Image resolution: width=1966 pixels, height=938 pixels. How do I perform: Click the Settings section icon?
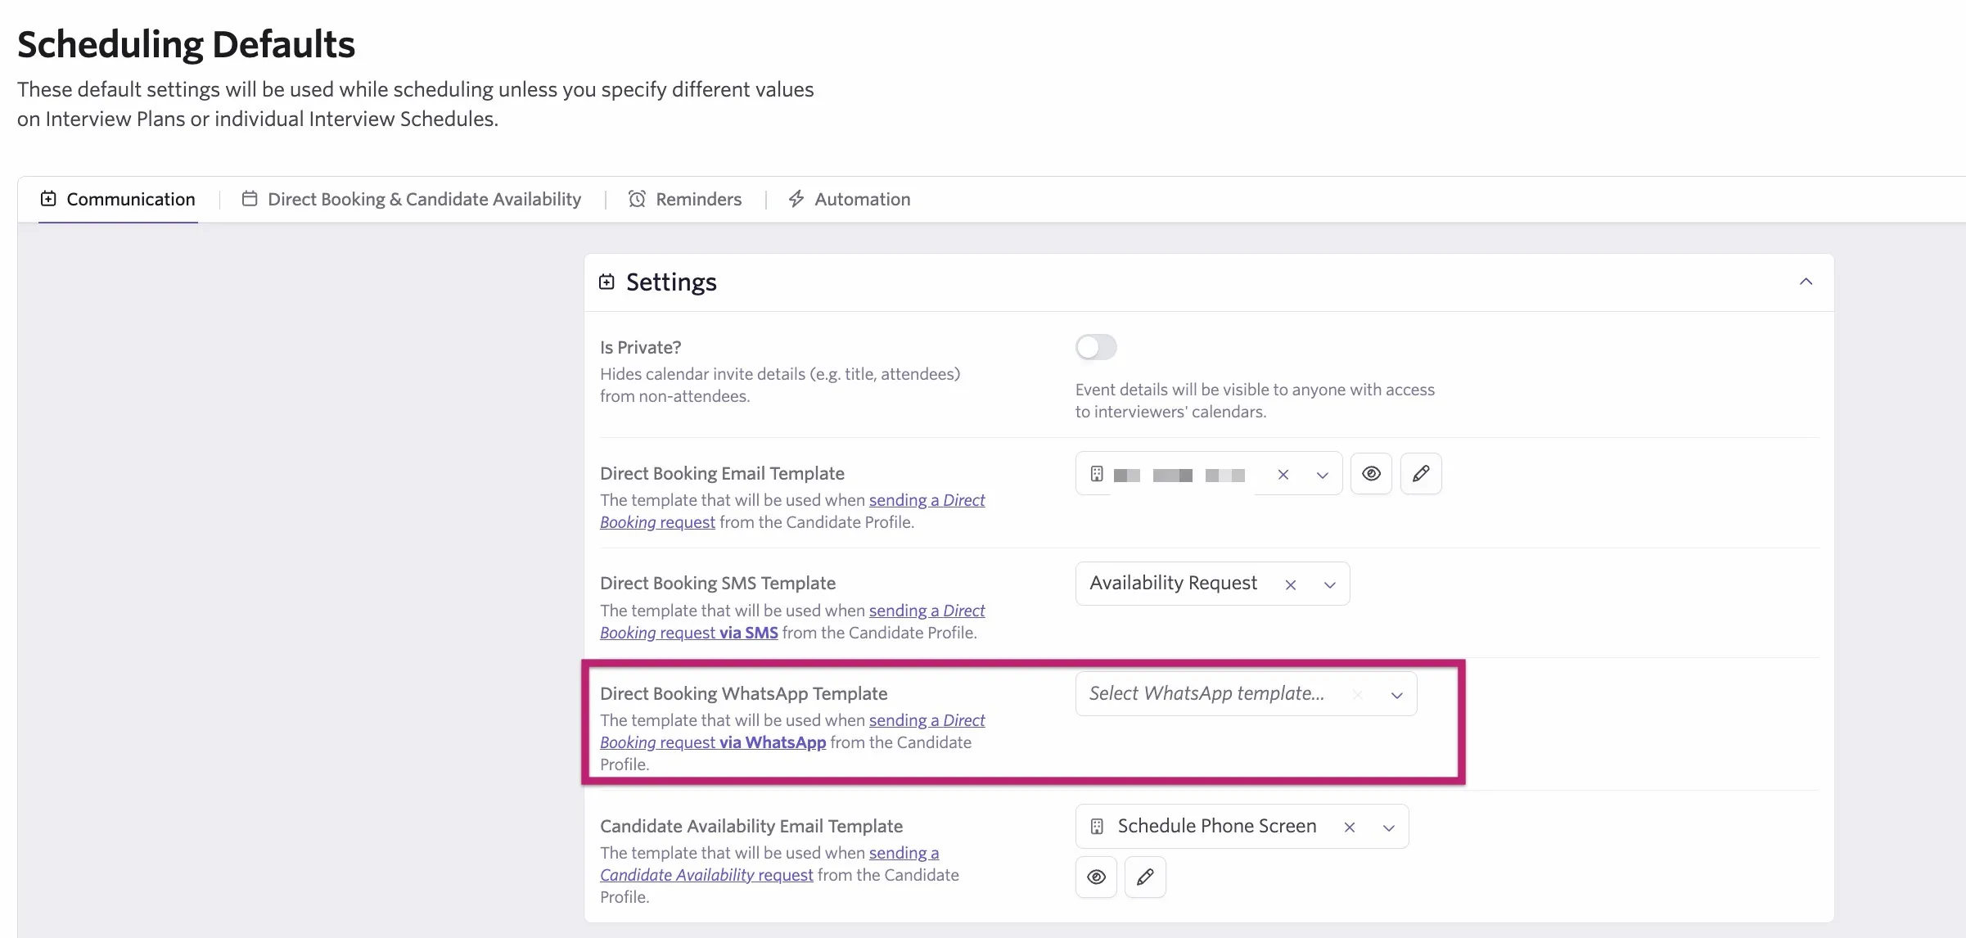606,282
